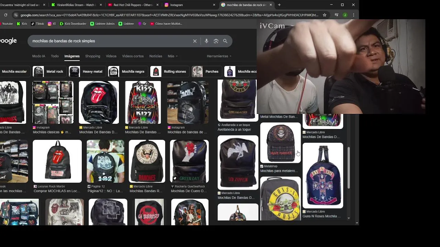Viewport: 440px width, 247px height.
Task: Close the Instagram tab
Action: click(x=214, y=5)
